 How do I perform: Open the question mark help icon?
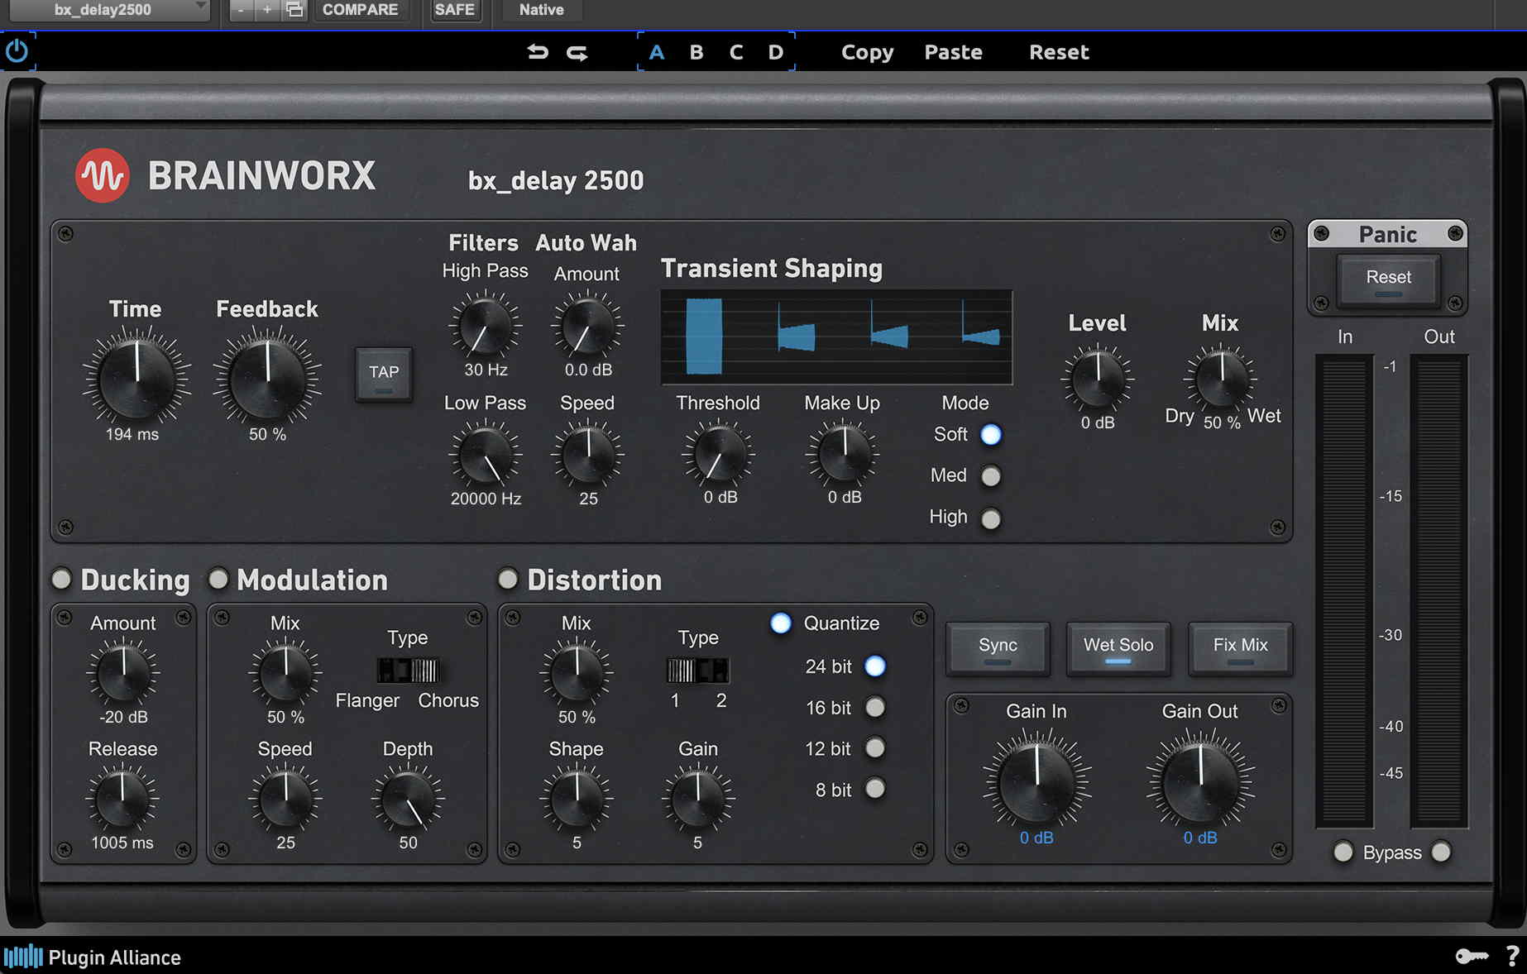coord(1513,957)
